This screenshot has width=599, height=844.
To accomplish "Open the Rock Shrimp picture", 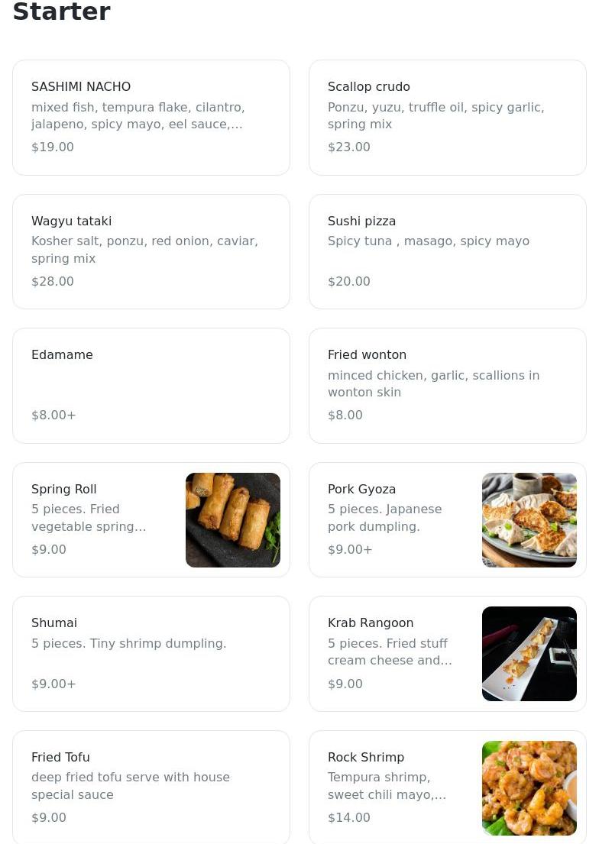I will 529,787.
